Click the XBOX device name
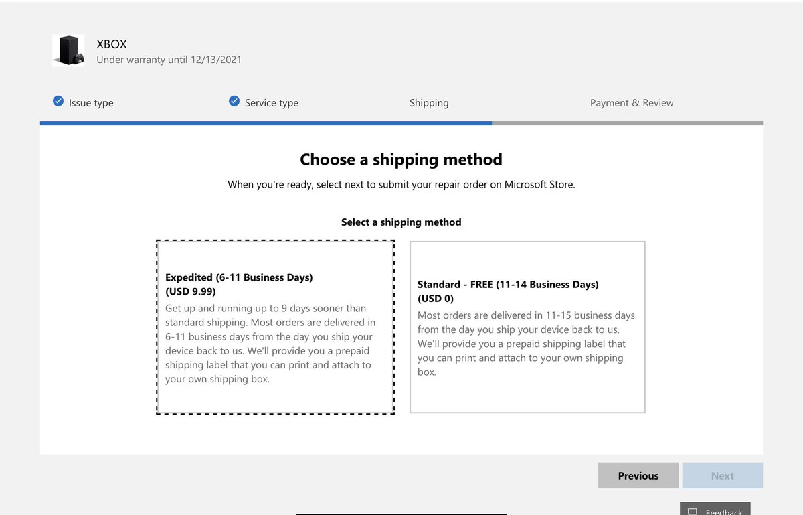 112,44
